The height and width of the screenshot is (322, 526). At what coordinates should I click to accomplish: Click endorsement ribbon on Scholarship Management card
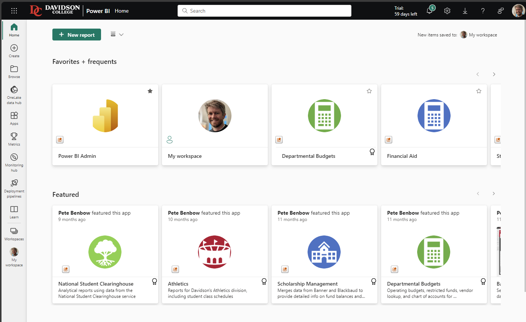click(x=374, y=282)
